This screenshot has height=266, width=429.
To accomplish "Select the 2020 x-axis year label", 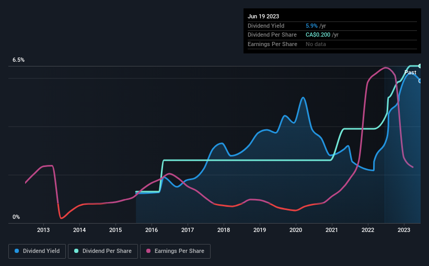I will [295, 230].
